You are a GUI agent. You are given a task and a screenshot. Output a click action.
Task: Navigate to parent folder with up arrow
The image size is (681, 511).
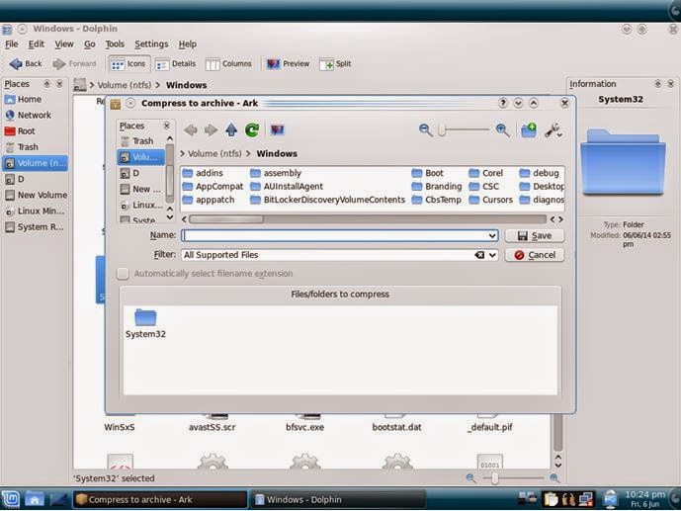coord(231,129)
